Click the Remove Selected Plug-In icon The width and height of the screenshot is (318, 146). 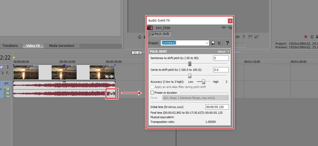click(229, 28)
